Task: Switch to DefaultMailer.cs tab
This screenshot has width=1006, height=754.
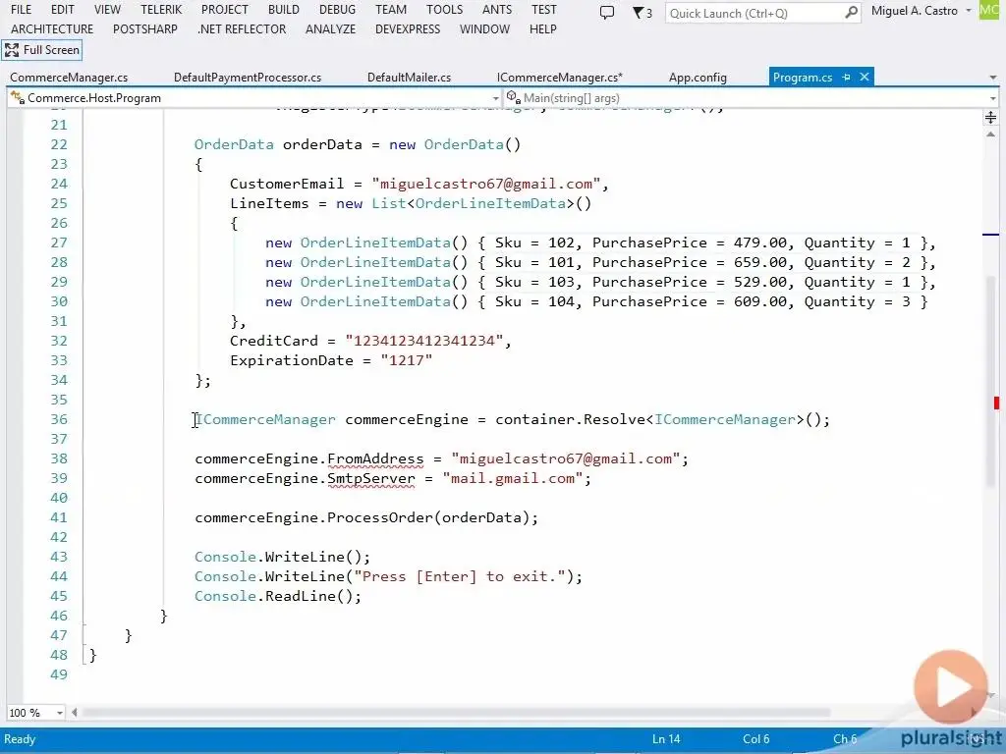Action: point(410,78)
